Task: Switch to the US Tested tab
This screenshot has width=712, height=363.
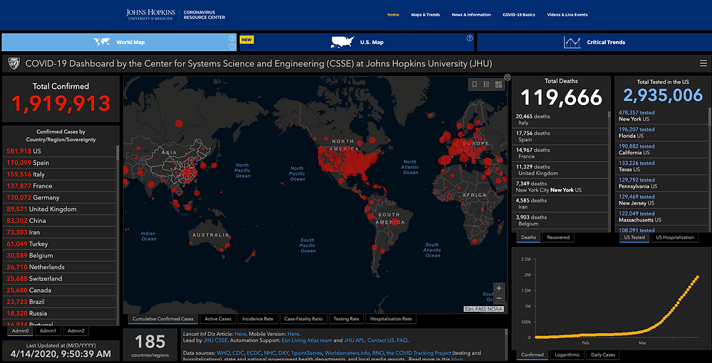Action: click(x=634, y=237)
